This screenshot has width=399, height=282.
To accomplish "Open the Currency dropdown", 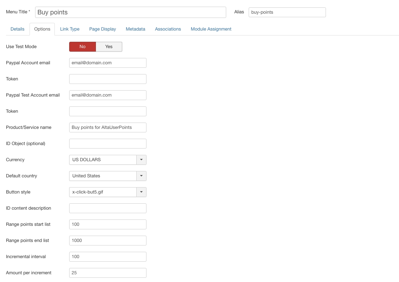I will tap(141, 160).
